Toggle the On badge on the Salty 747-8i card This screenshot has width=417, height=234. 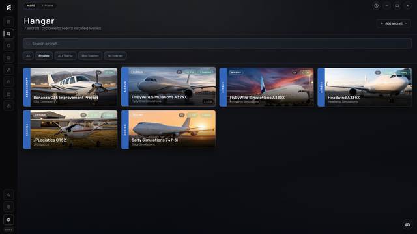point(192,115)
